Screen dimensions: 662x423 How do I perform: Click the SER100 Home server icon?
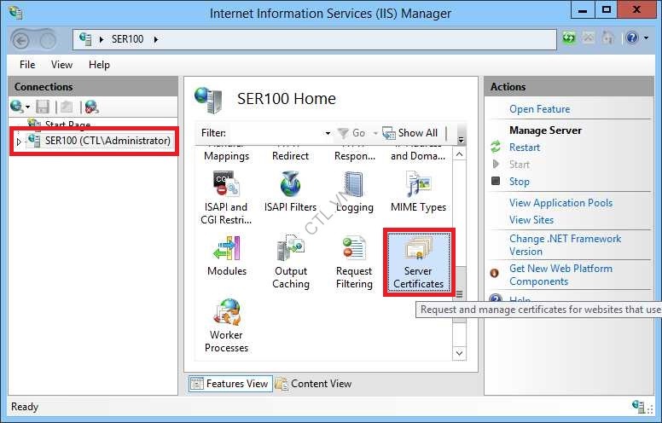tap(208, 100)
